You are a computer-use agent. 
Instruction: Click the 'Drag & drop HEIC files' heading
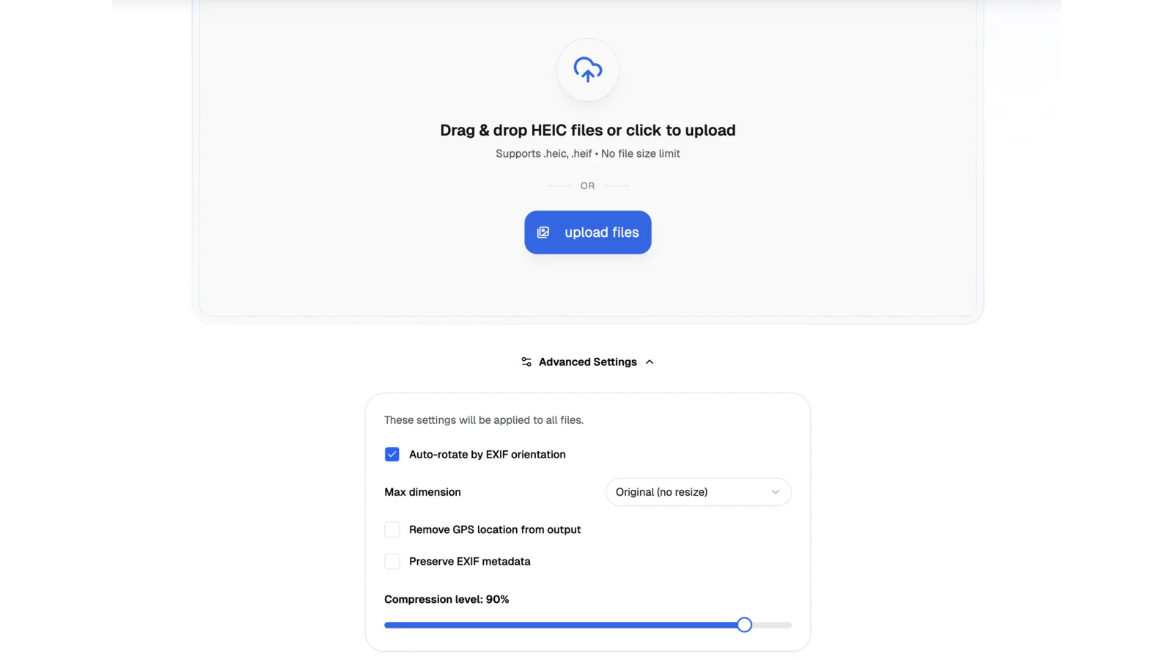(x=587, y=130)
